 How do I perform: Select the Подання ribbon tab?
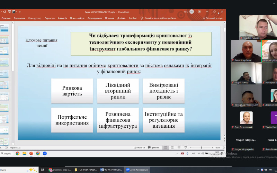pos(109,18)
